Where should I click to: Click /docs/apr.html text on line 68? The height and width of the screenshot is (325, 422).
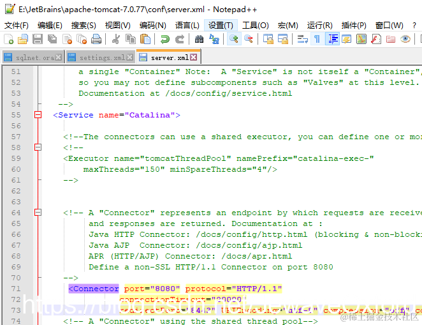click(257, 256)
